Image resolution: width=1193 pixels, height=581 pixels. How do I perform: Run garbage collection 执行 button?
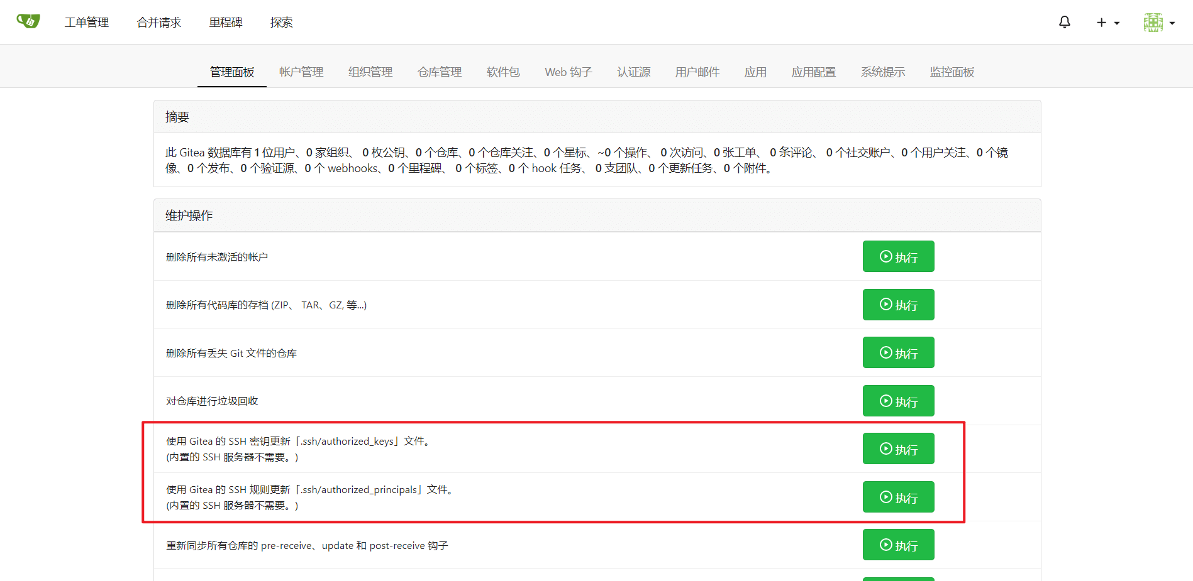pos(898,401)
